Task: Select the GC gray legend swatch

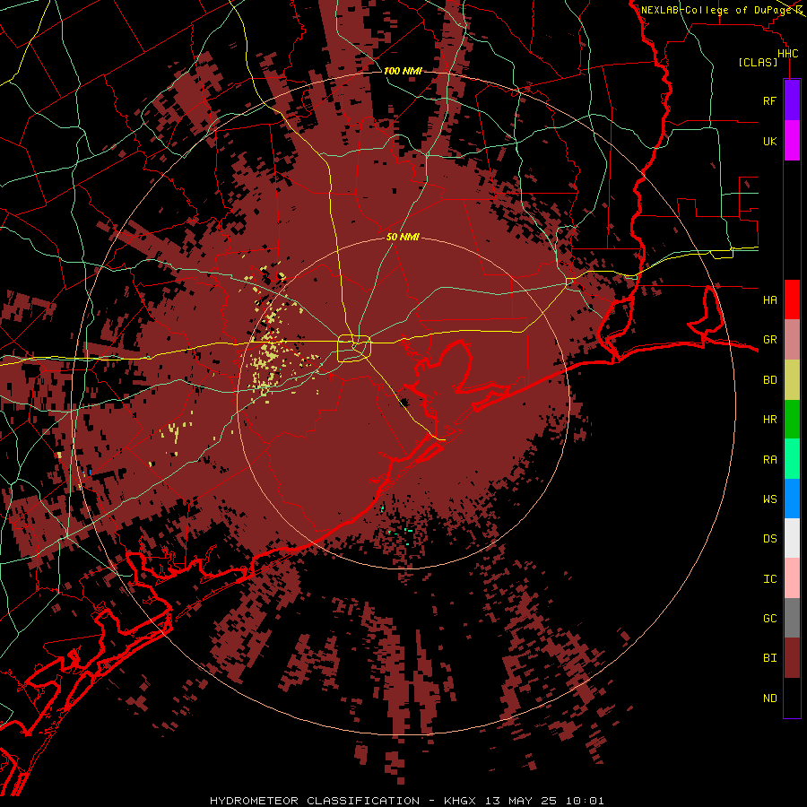Action: coord(792,618)
